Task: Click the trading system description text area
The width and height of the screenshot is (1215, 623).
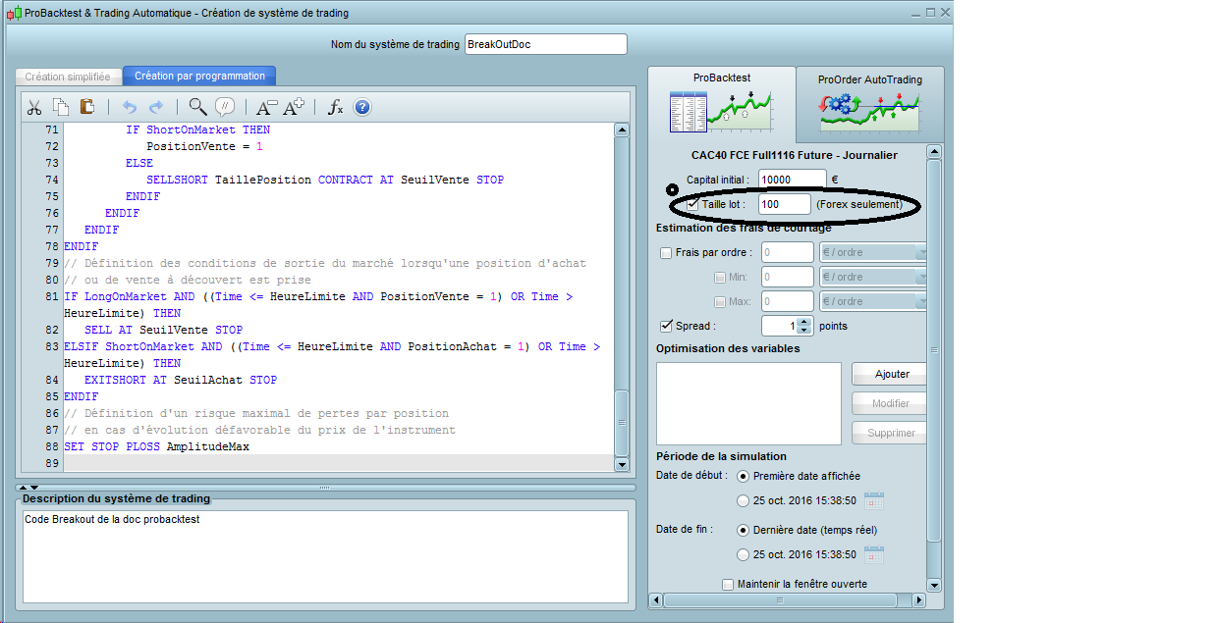Action: point(325,556)
